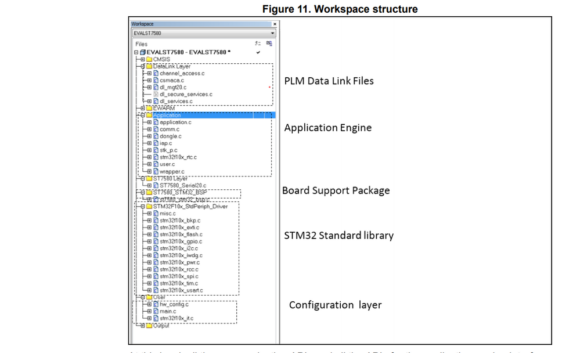Click the stm32f10x_gpio.c file icon
Viewport: 580px width, 353px height.
click(156, 242)
